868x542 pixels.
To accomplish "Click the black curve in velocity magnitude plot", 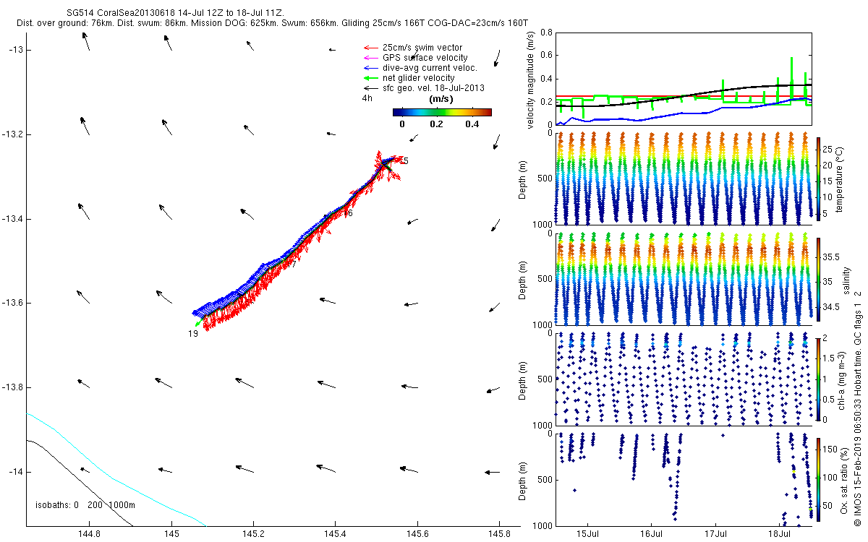I will pyautogui.click(x=684, y=95).
